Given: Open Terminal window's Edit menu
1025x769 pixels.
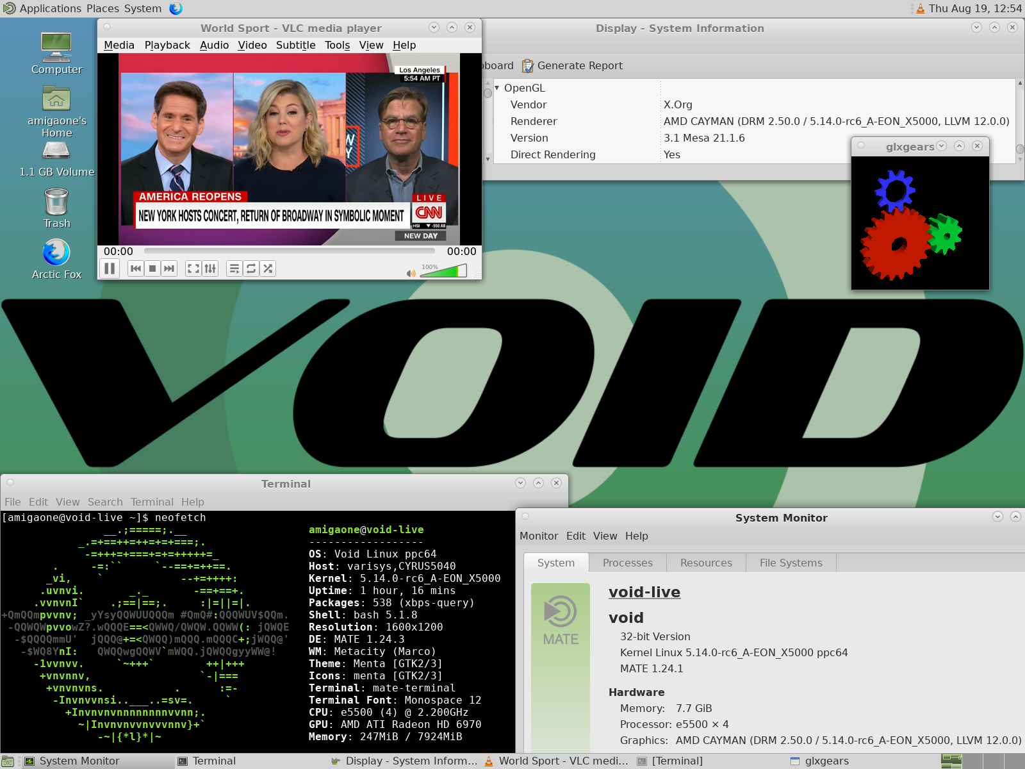Looking at the screenshot, I should 38,502.
